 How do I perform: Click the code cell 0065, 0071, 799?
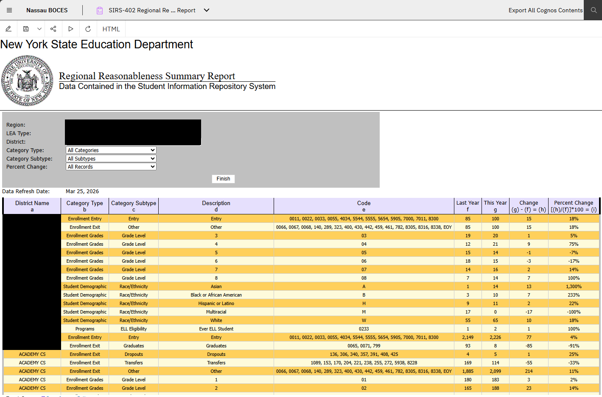[x=364, y=346]
